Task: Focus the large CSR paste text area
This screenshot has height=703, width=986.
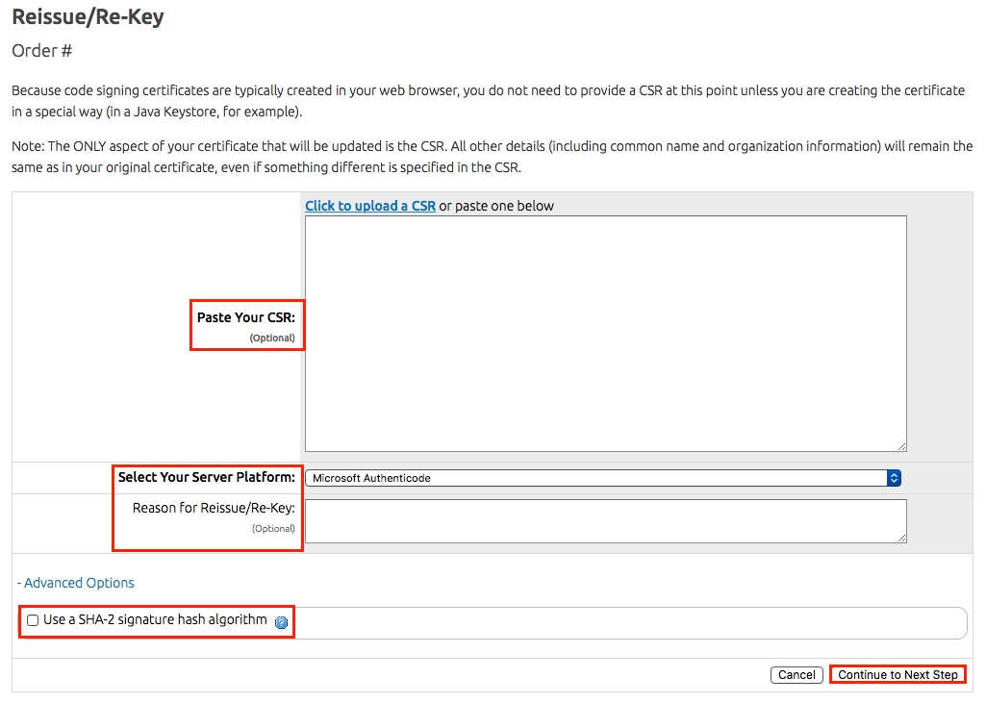Action: click(605, 333)
